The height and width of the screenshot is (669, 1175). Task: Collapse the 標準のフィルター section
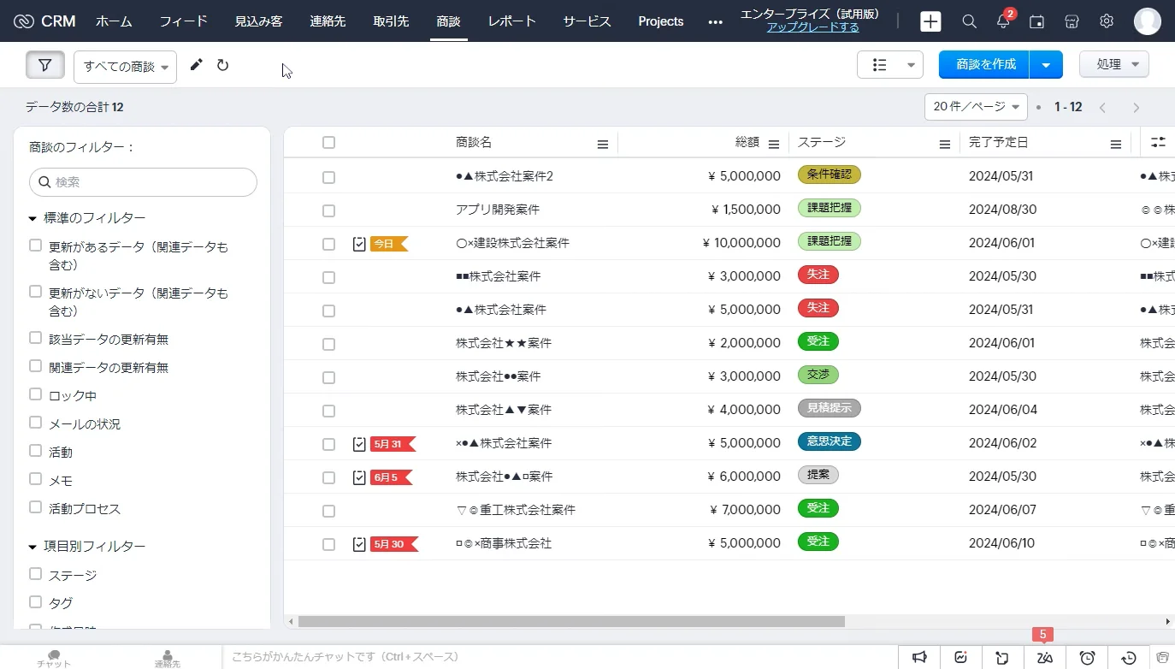coord(32,218)
